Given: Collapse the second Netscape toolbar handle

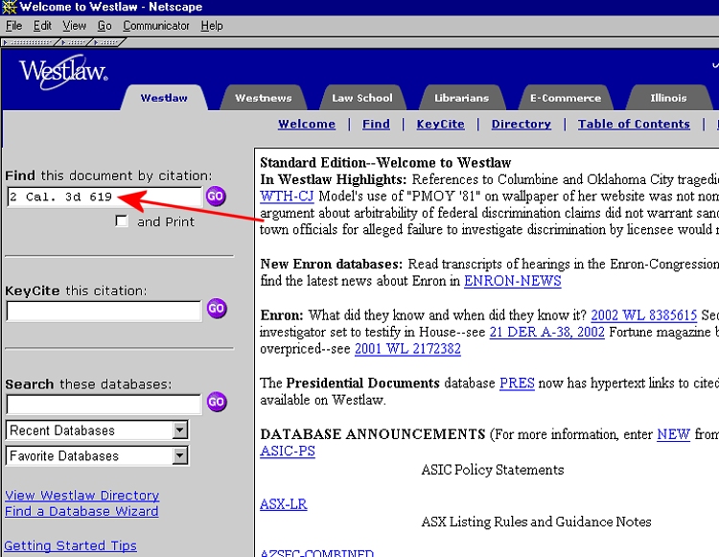Looking at the screenshot, I should 74,42.
